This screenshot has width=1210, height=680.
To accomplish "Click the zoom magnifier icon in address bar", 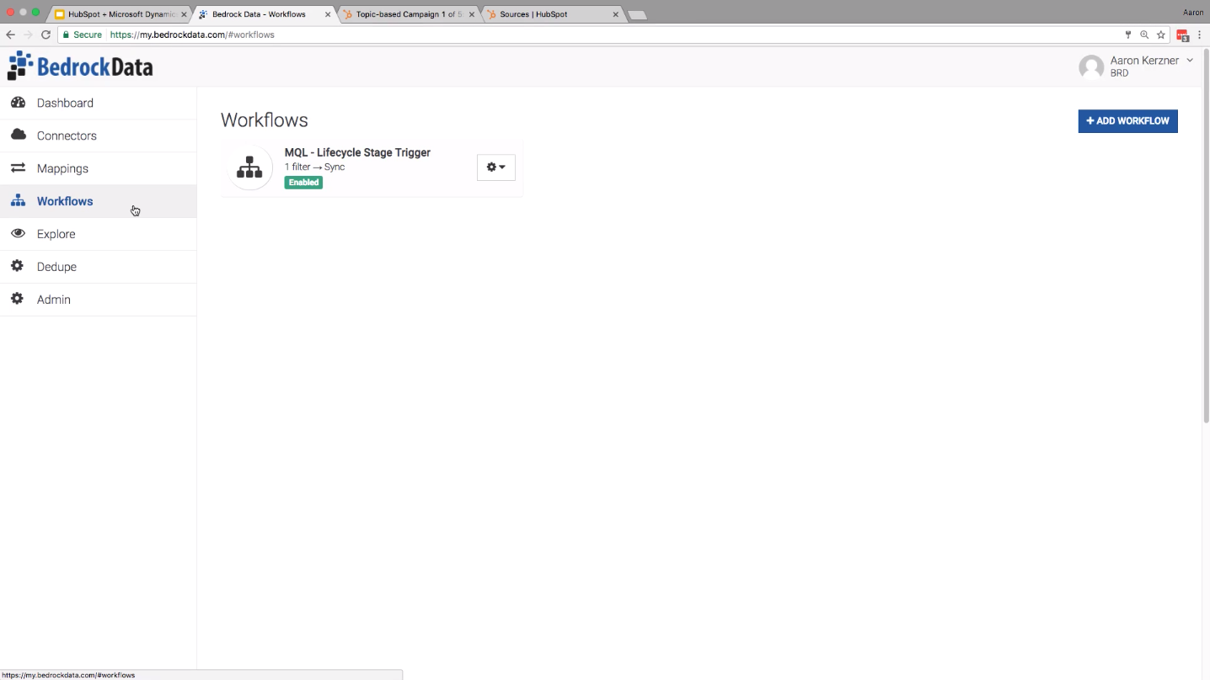I will tap(1144, 35).
